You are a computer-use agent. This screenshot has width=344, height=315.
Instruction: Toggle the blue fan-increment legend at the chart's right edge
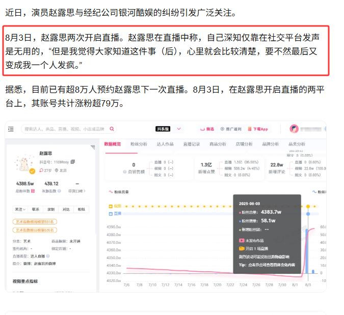point(319,192)
